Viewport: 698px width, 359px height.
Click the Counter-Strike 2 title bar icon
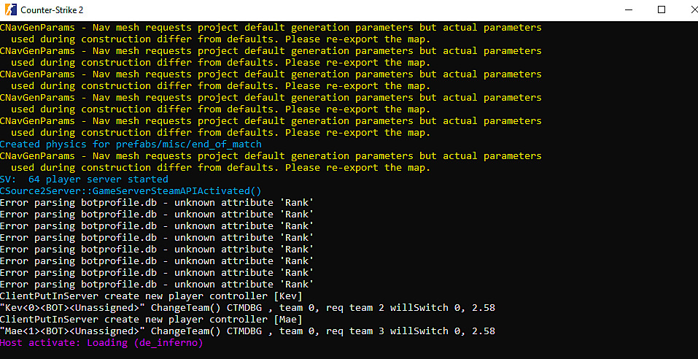[x=9, y=9]
